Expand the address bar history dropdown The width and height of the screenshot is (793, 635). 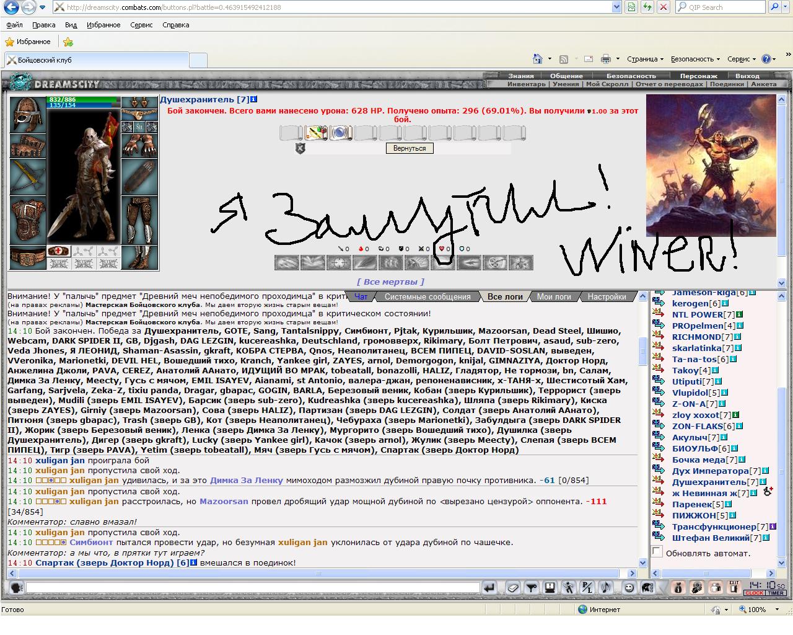(616, 7)
